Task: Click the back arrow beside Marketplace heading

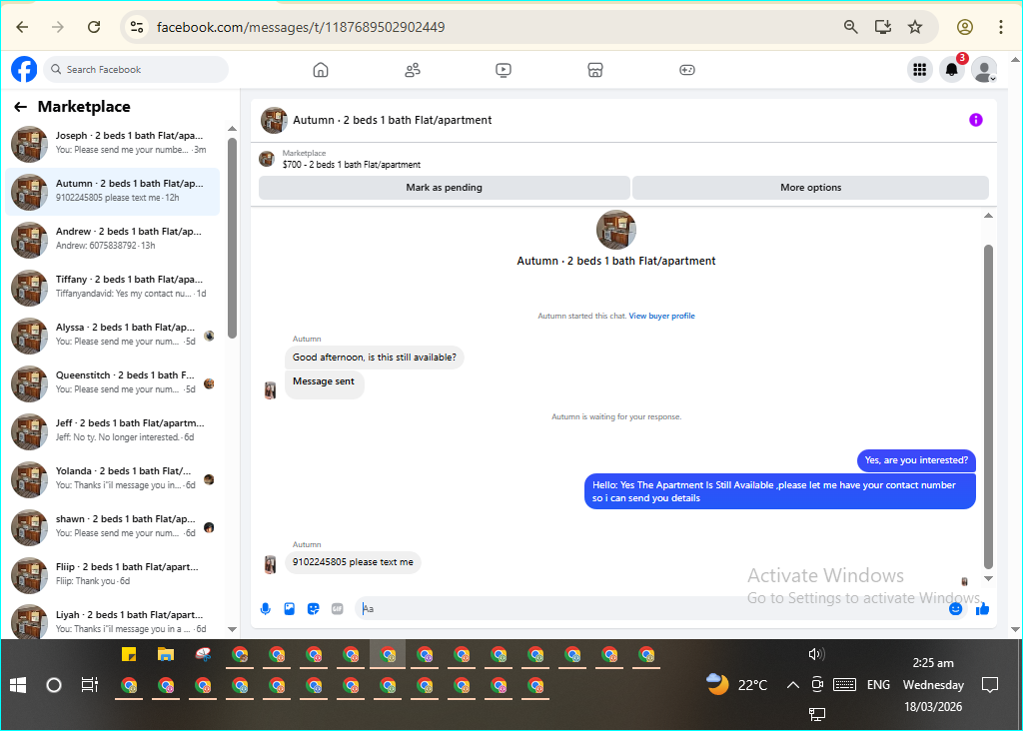Action: click(x=21, y=107)
